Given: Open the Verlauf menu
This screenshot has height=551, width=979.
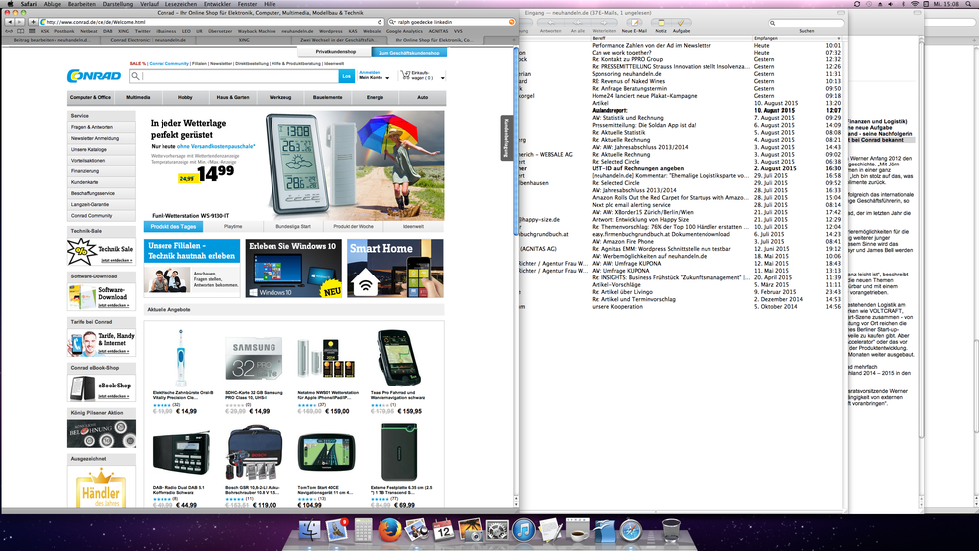Looking at the screenshot, I should pyautogui.click(x=149, y=4).
